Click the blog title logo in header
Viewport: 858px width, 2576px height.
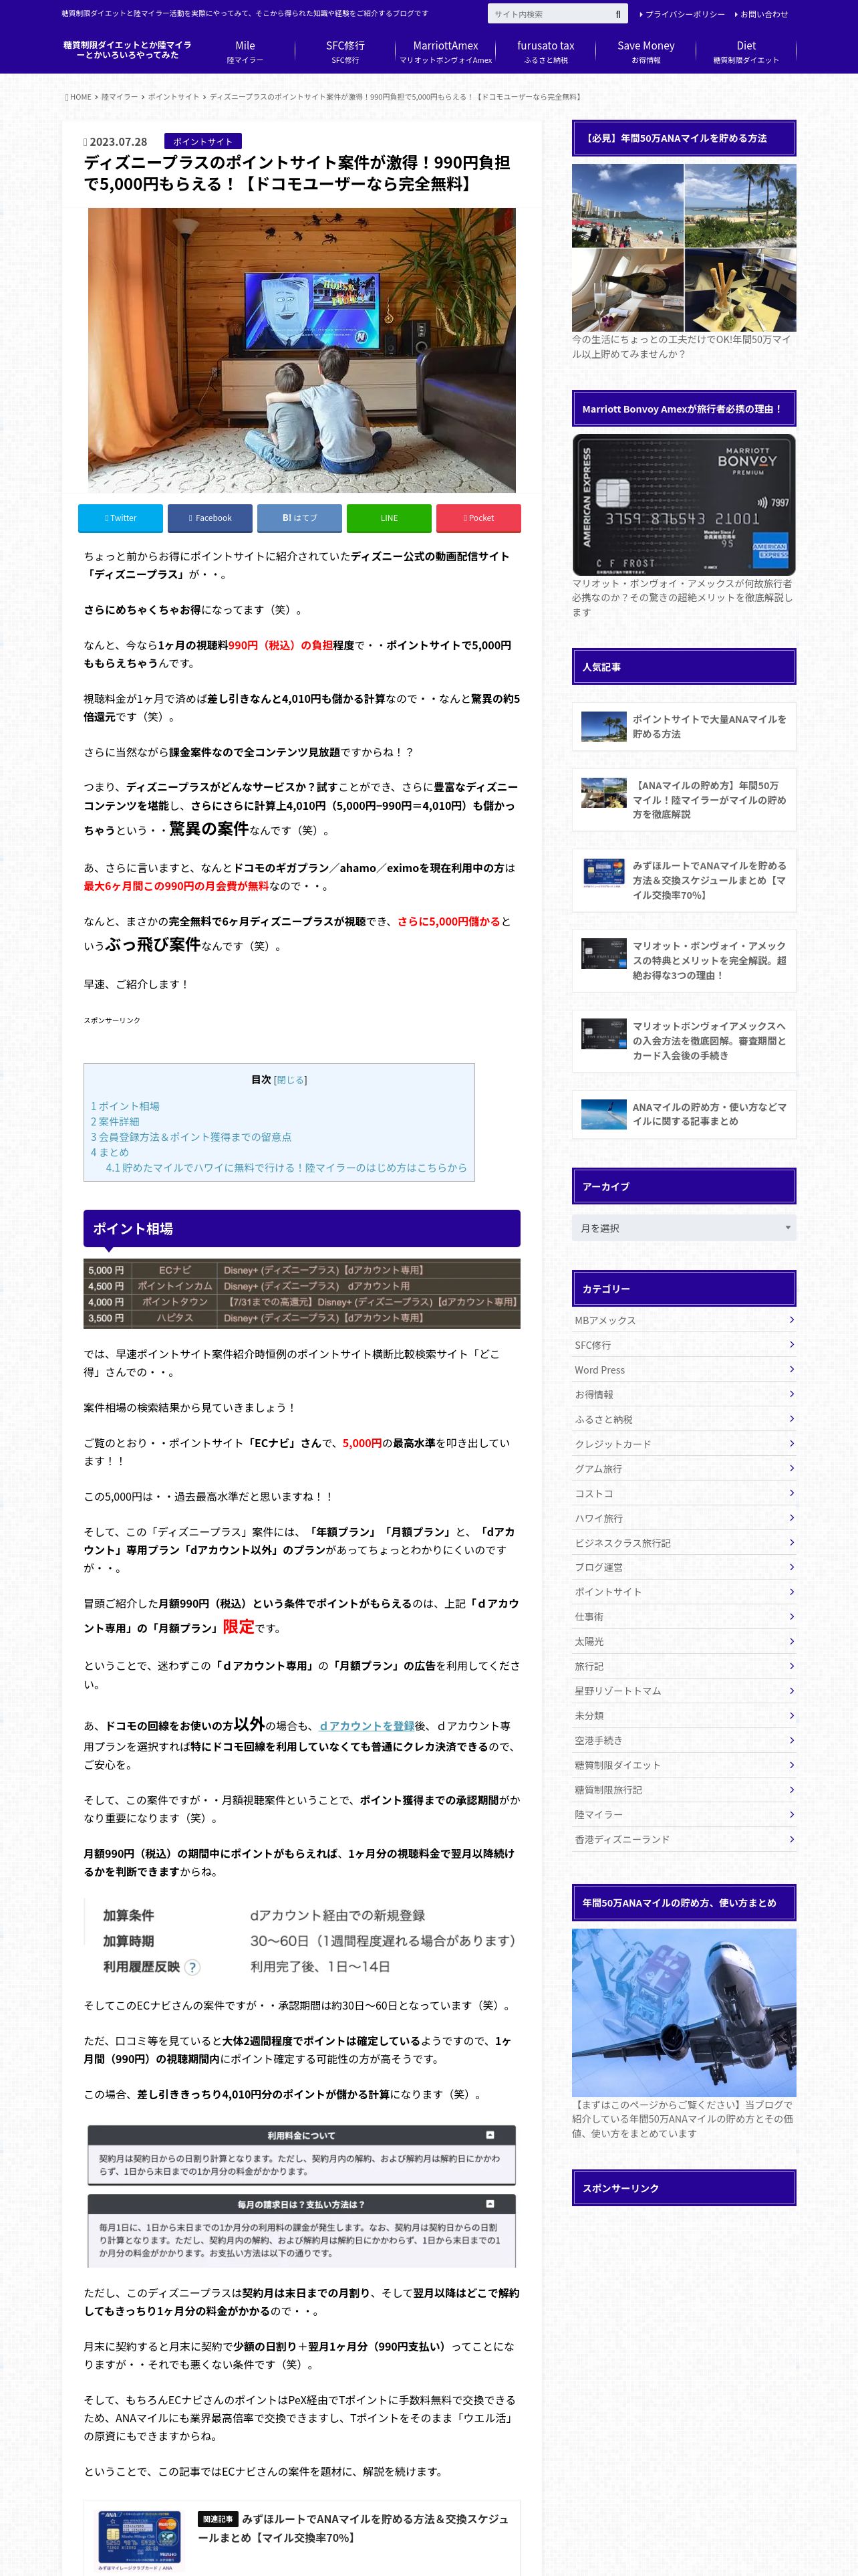127,50
